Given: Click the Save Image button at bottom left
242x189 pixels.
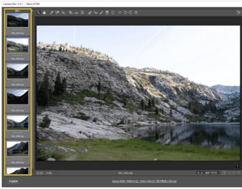Looking at the screenshot, I should 14,181.
